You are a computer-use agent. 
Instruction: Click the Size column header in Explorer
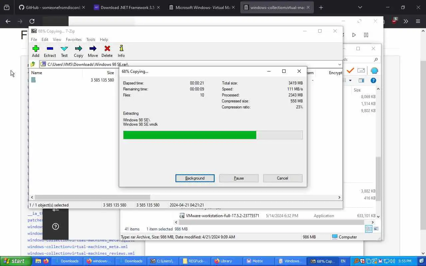click(x=357, y=90)
